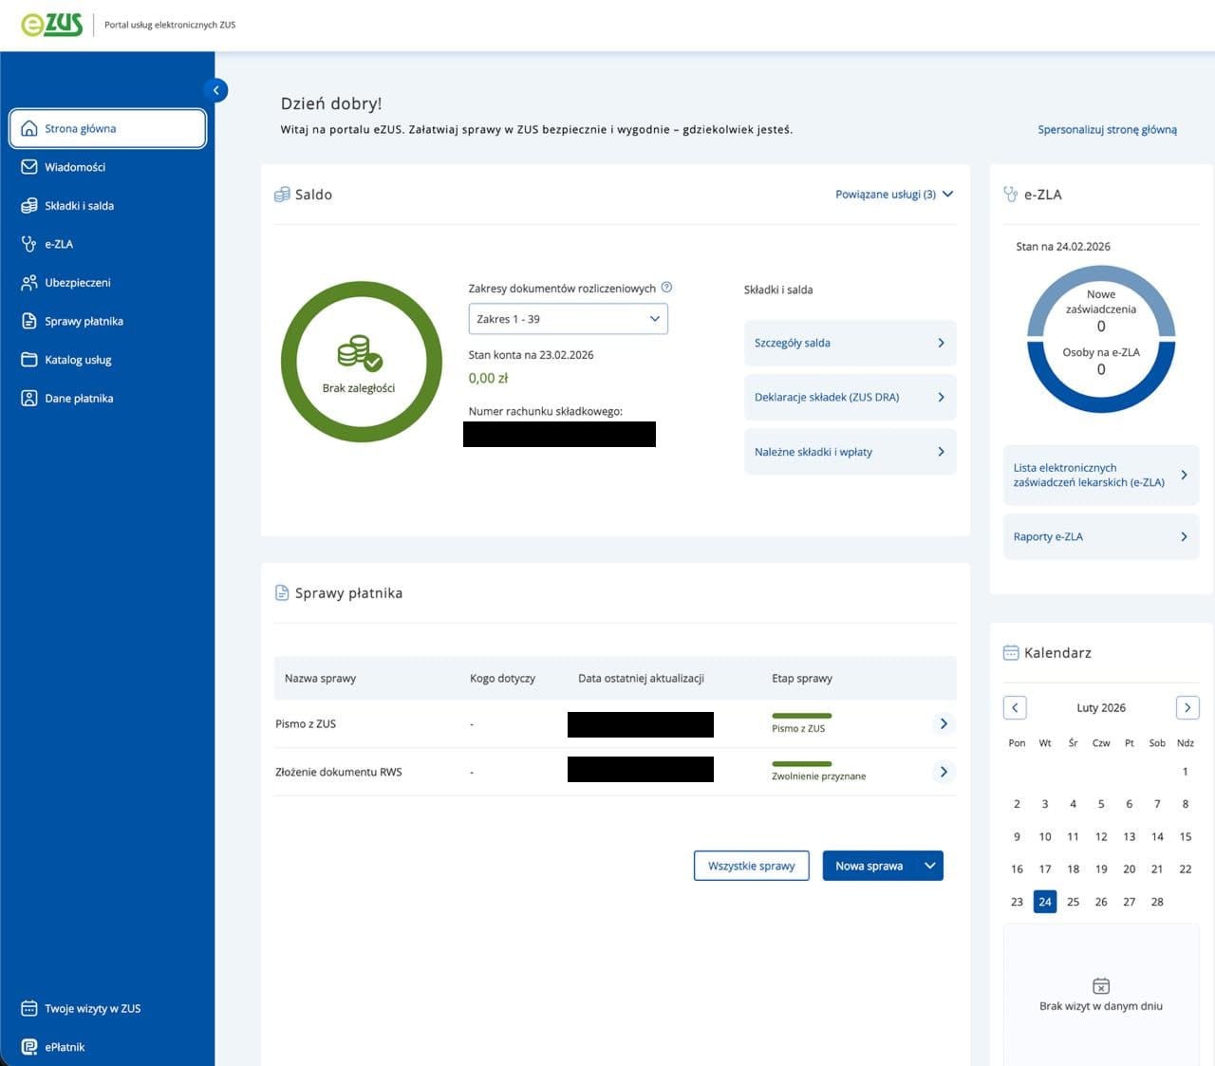
Task: Go to previous month in calendar
Action: click(x=1015, y=707)
